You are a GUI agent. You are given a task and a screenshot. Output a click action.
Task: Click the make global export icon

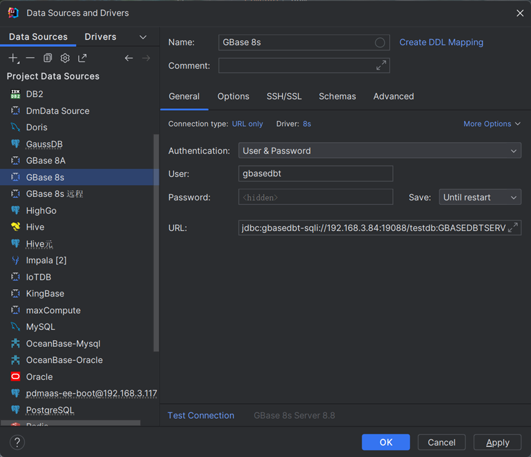point(82,58)
